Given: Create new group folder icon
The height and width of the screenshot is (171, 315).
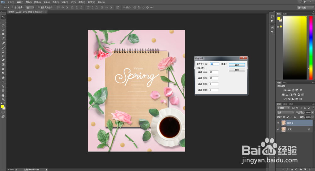Looking at the screenshot, I should [x=301, y=170].
